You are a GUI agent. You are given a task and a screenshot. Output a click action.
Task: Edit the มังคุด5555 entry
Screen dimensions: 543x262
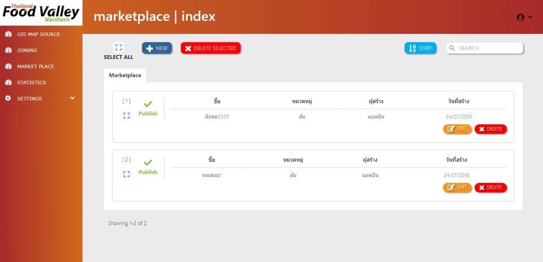[457, 129]
